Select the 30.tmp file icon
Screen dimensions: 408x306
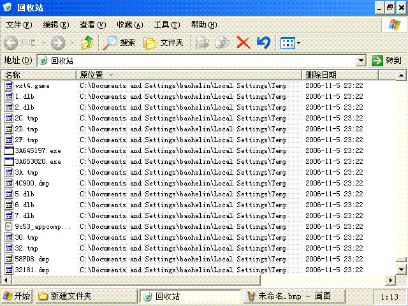click(9, 237)
